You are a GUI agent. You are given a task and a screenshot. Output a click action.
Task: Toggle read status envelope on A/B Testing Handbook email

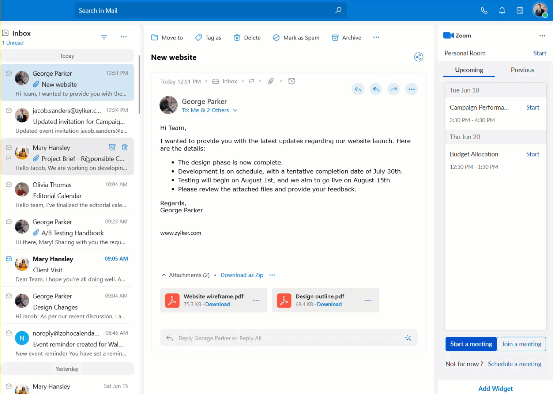pos(9,222)
